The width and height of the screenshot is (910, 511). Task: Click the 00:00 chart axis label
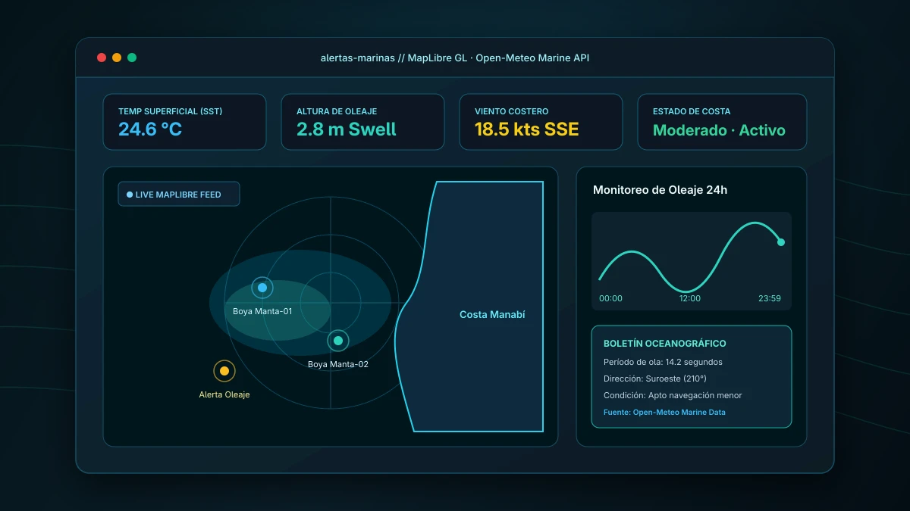pyautogui.click(x=610, y=298)
